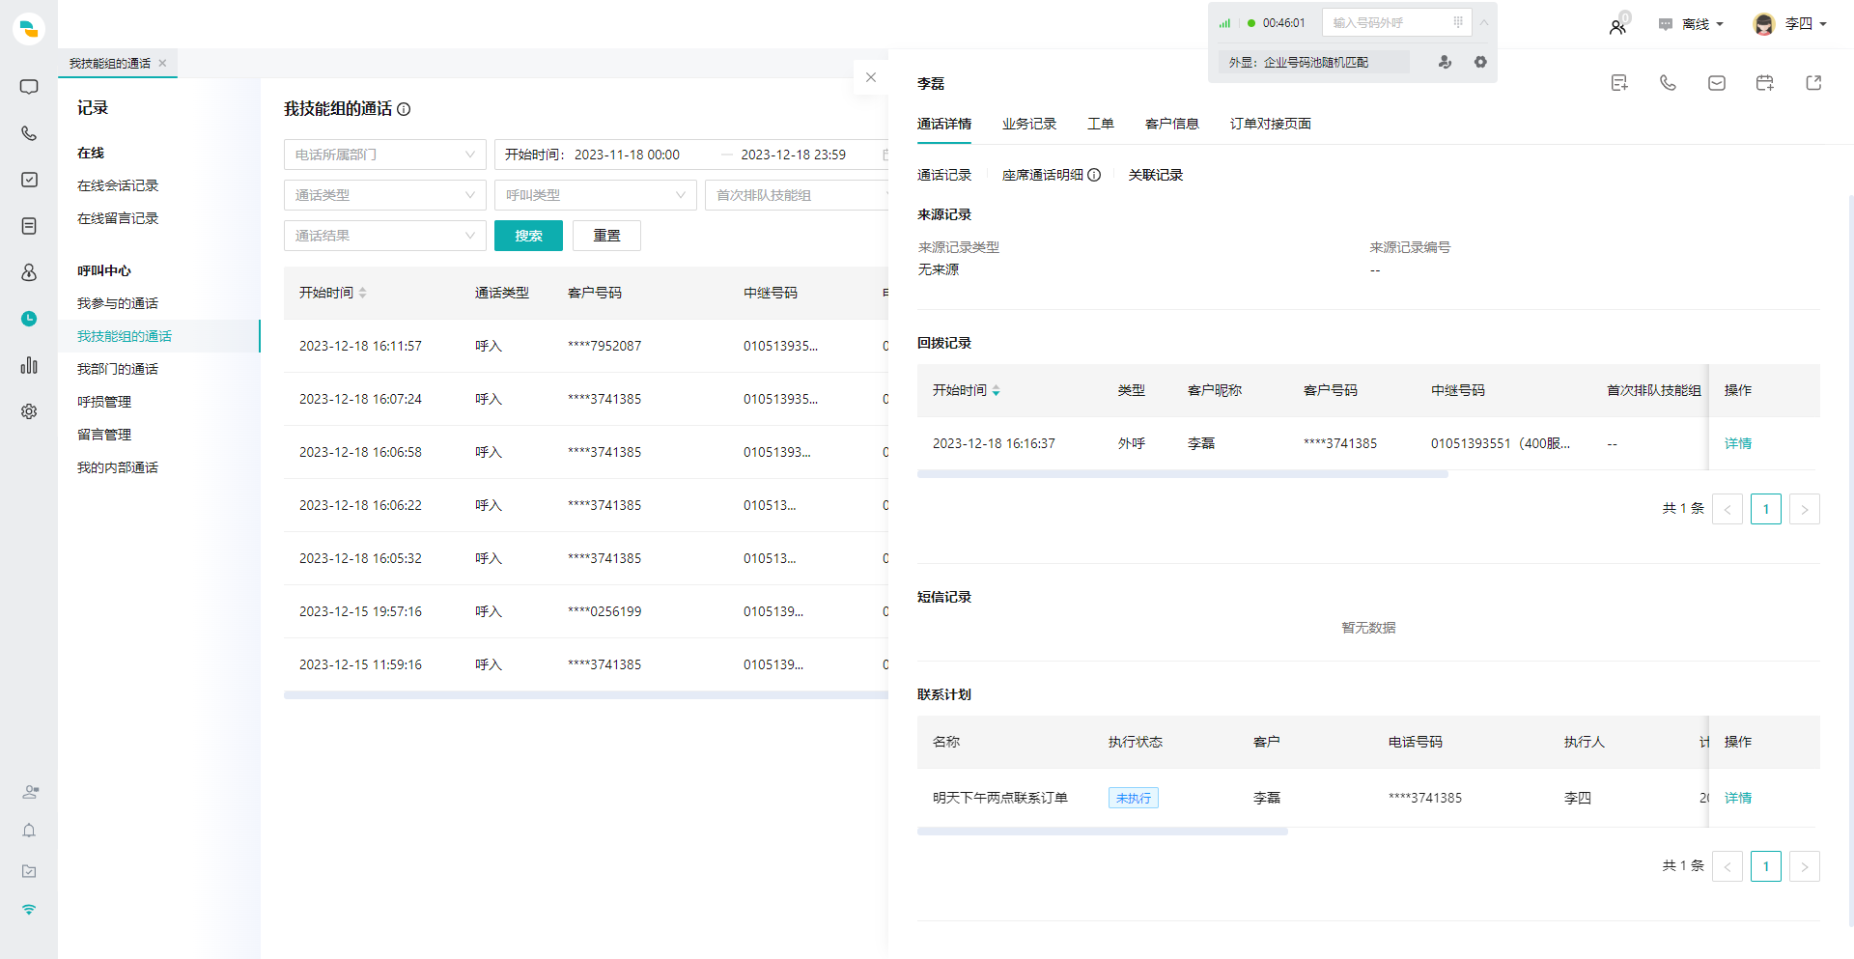Close the 李磊 detail panel

(x=871, y=77)
